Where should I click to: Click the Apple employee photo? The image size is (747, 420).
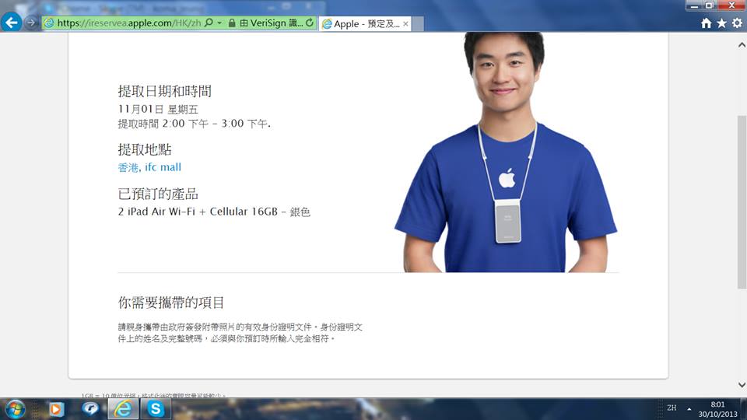[506, 152]
